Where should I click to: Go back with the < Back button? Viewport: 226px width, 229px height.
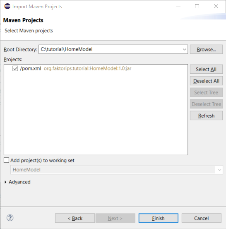pos(75,218)
